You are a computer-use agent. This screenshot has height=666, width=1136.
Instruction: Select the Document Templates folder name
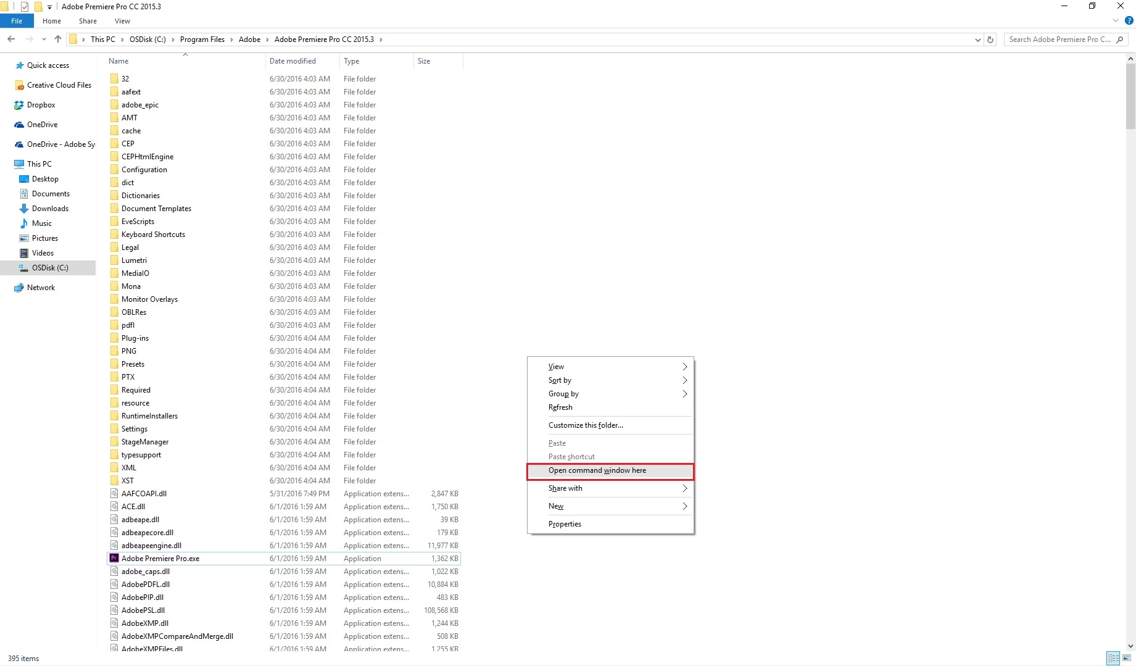(x=156, y=209)
